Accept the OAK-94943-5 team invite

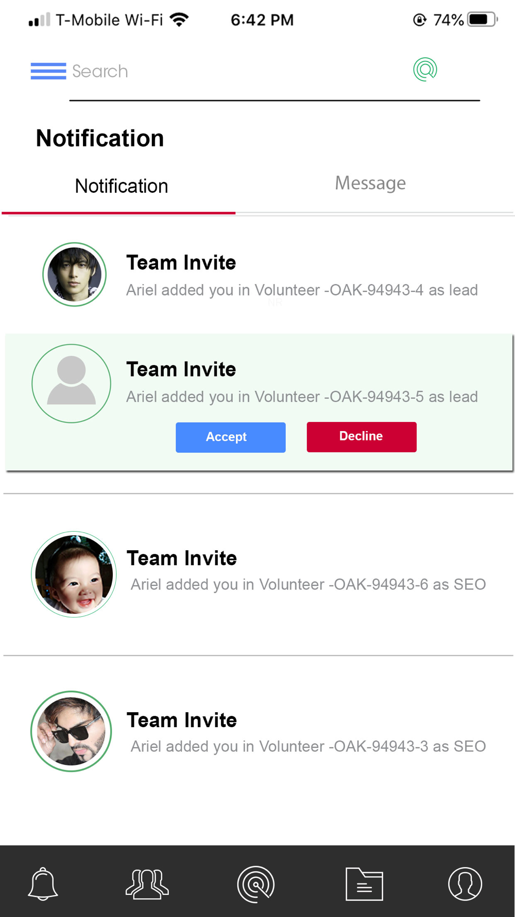tap(230, 437)
